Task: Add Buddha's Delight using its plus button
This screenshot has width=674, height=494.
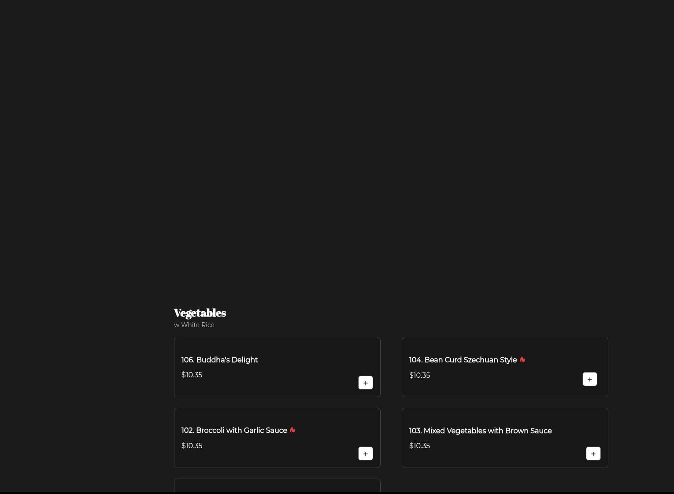Action: click(365, 383)
